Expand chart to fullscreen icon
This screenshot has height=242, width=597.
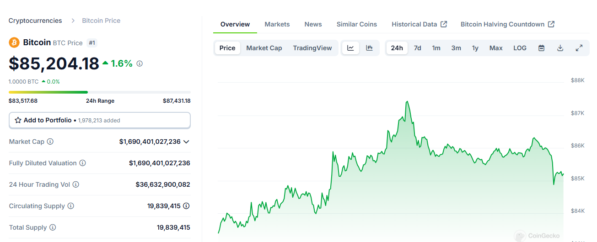tap(579, 48)
